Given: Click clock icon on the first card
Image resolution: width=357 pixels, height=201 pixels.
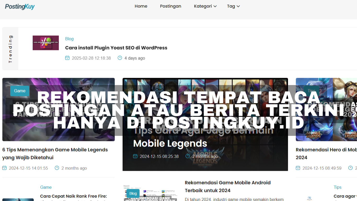Looking at the screenshot, I should [57, 168].
